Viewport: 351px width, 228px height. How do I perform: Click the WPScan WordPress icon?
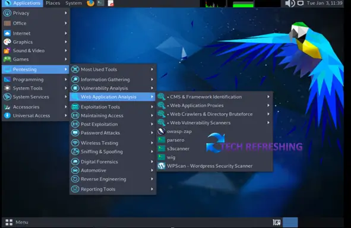pos(161,166)
